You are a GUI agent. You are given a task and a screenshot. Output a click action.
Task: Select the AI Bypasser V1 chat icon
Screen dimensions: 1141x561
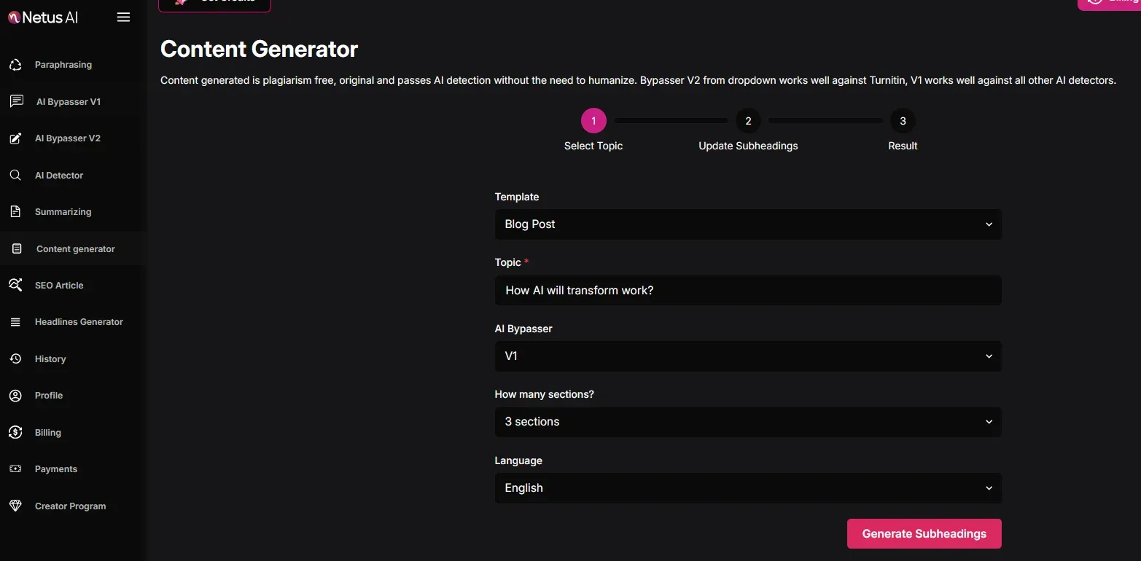point(15,101)
